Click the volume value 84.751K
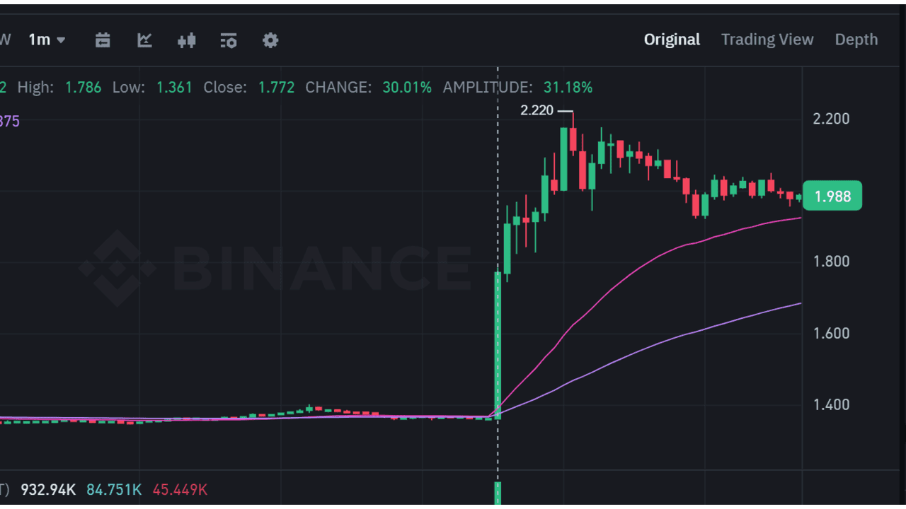The width and height of the screenshot is (906, 509). (114, 489)
